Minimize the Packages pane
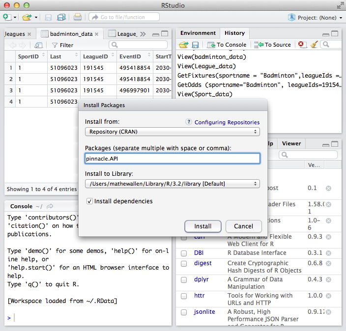Viewport: 346px width, 331px height. coord(326,145)
